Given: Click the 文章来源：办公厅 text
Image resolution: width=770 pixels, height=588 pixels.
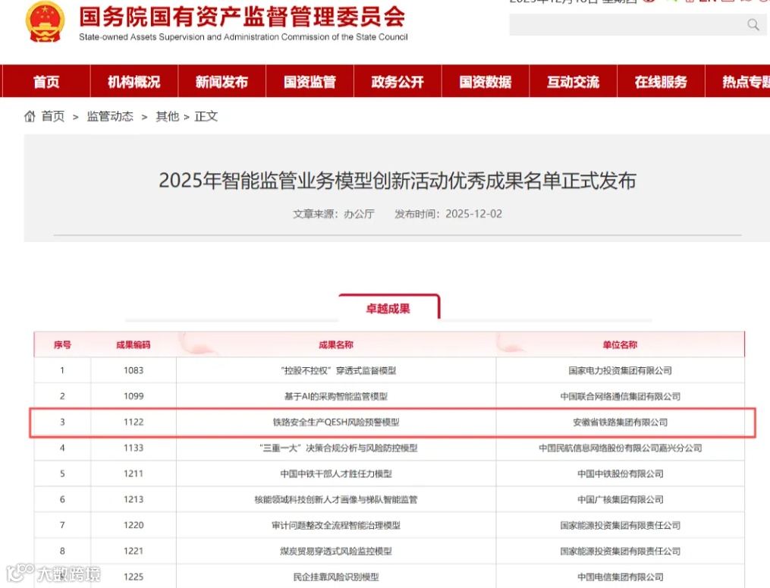Looking at the screenshot, I should pos(334,214).
